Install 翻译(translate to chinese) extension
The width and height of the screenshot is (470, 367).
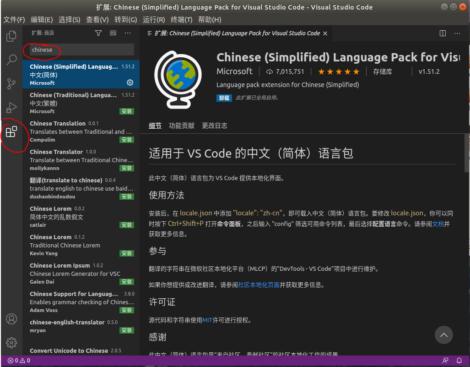[127, 197]
